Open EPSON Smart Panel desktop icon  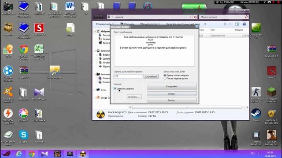(x=8, y=138)
